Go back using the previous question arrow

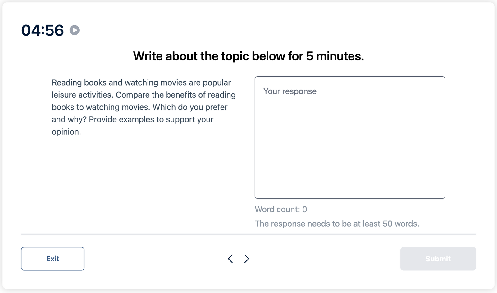point(230,258)
